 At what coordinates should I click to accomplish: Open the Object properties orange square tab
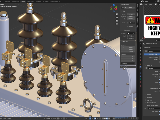click(x=141, y=64)
